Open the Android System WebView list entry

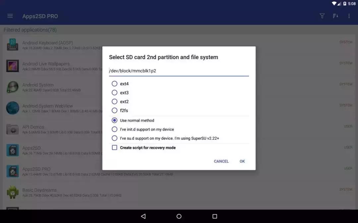pos(179,108)
